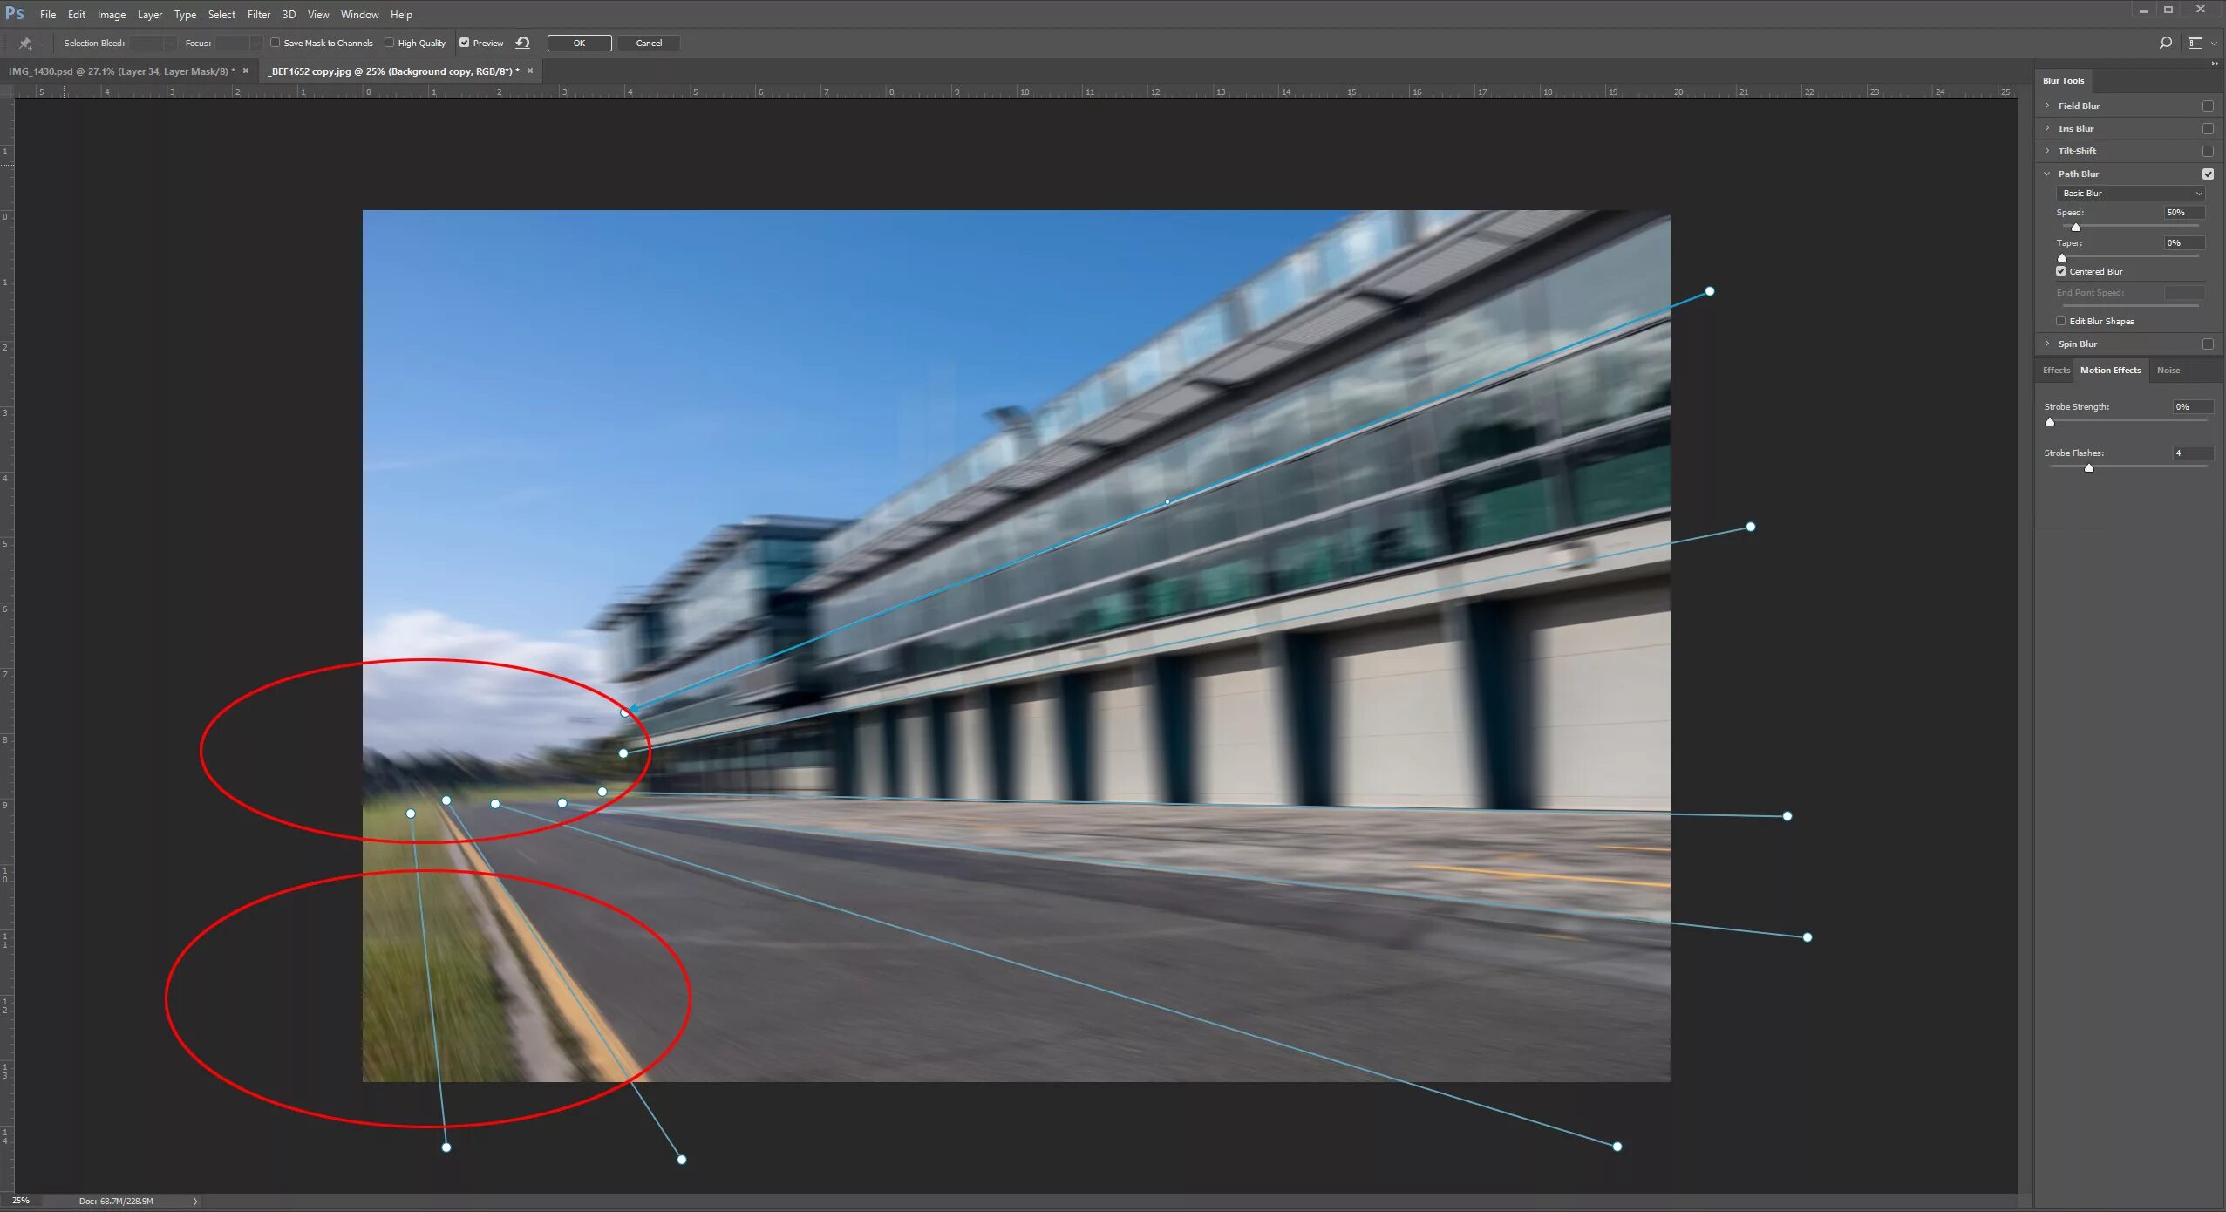Screen dimensions: 2226x1212
Task: Click the Cancel button
Action: [649, 43]
